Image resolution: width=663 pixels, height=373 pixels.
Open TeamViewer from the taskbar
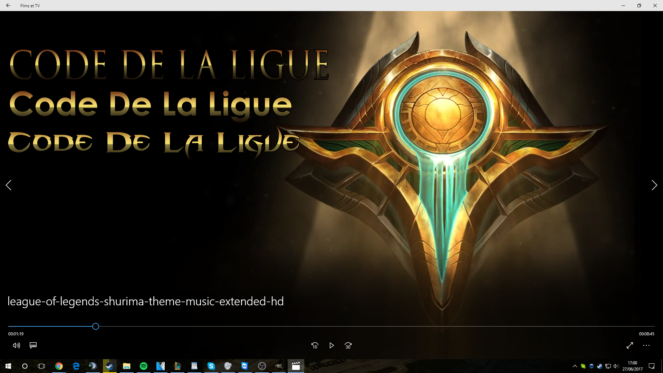point(245,366)
